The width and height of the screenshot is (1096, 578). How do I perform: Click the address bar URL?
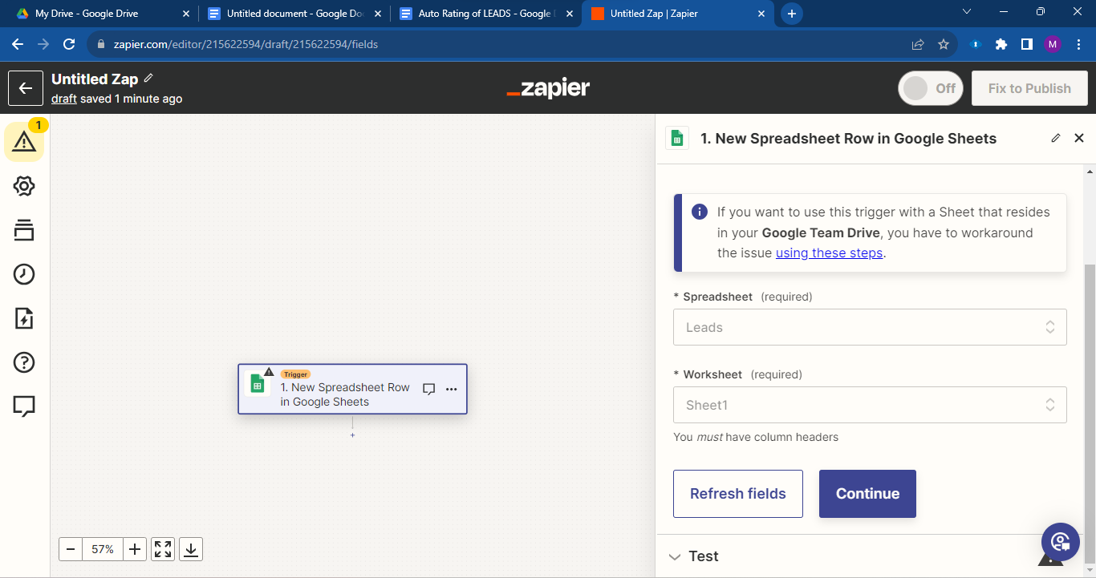246,44
